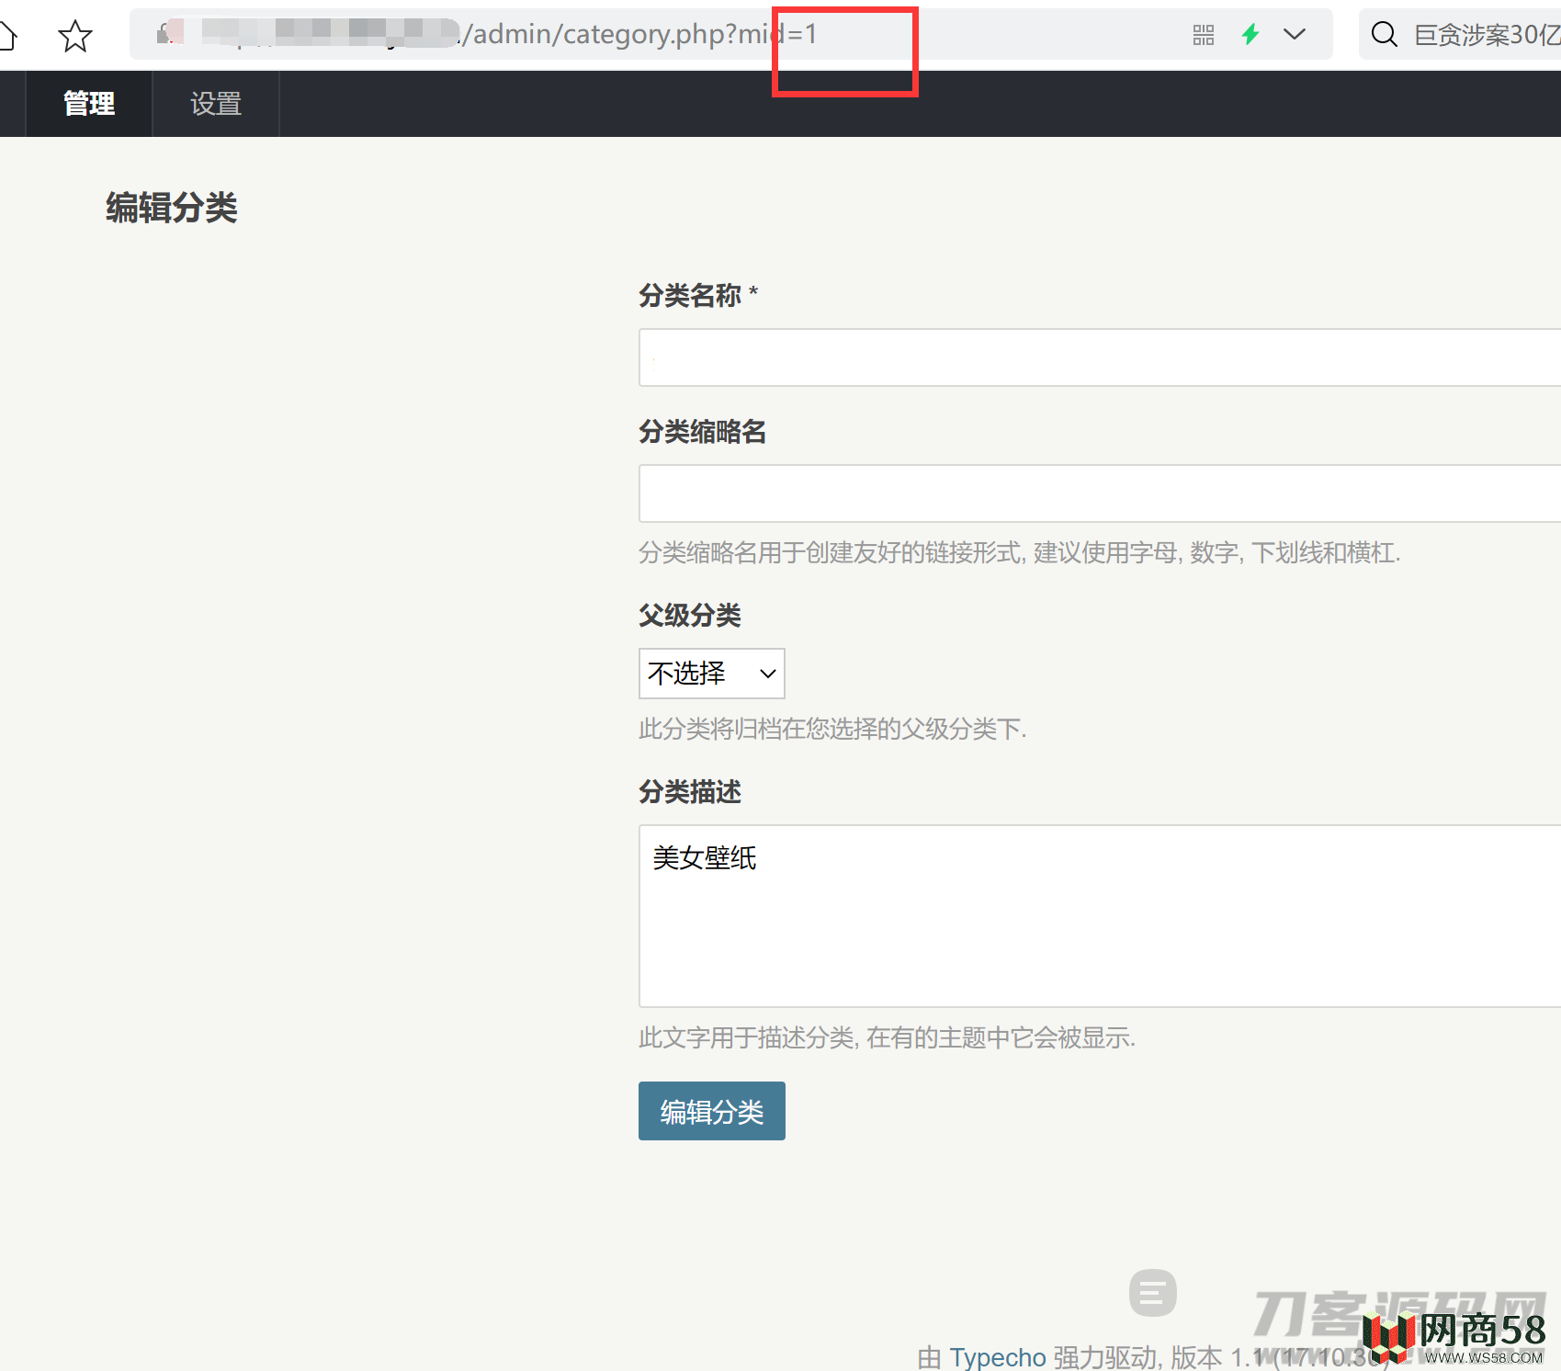Submit with the 编辑分类 button
1561x1371 pixels.
[x=712, y=1111]
